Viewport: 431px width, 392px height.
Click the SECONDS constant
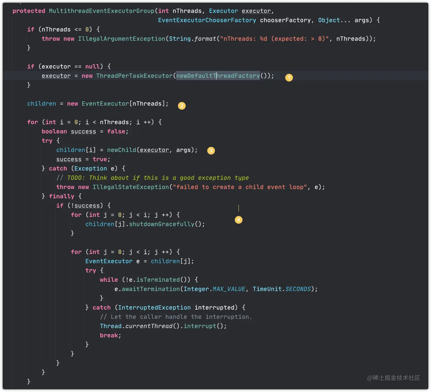298,289
